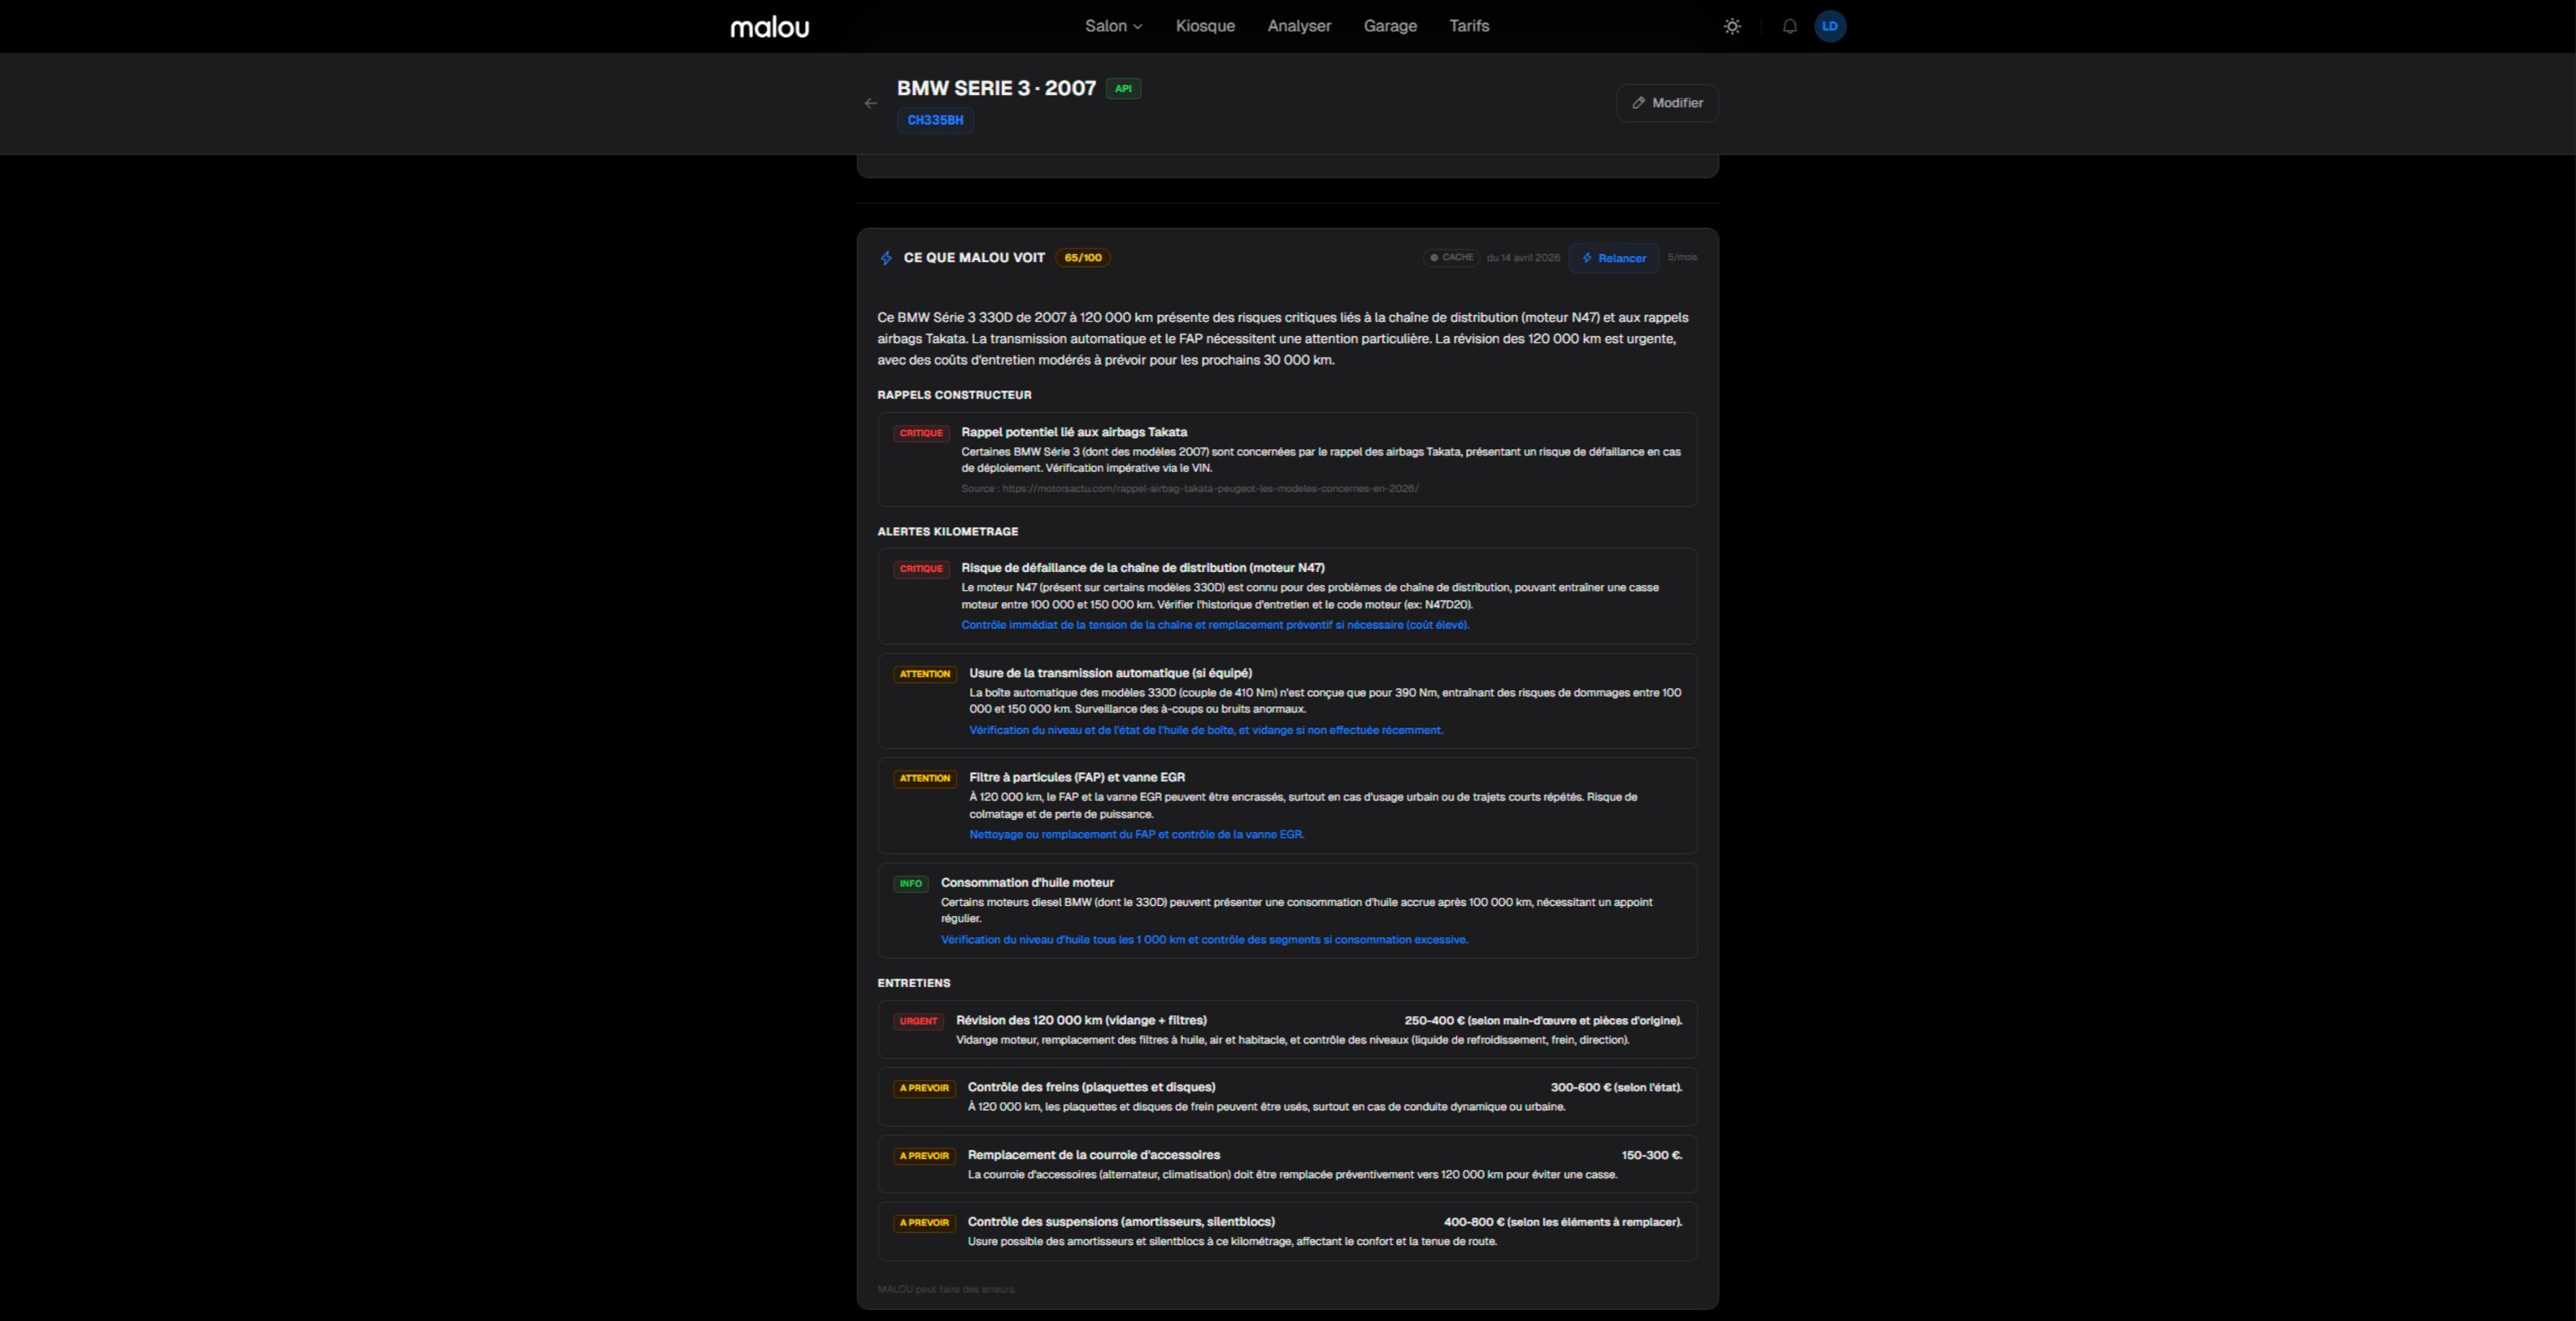Click the Relancer button
This screenshot has width=2576, height=1321.
[1613, 258]
